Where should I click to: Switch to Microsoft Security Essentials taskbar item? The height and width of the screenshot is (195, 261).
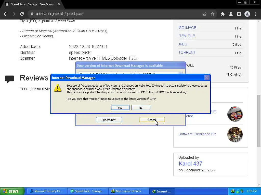47,191
